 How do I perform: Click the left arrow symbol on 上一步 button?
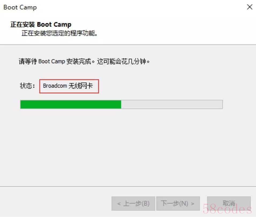[x=119, y=204]
